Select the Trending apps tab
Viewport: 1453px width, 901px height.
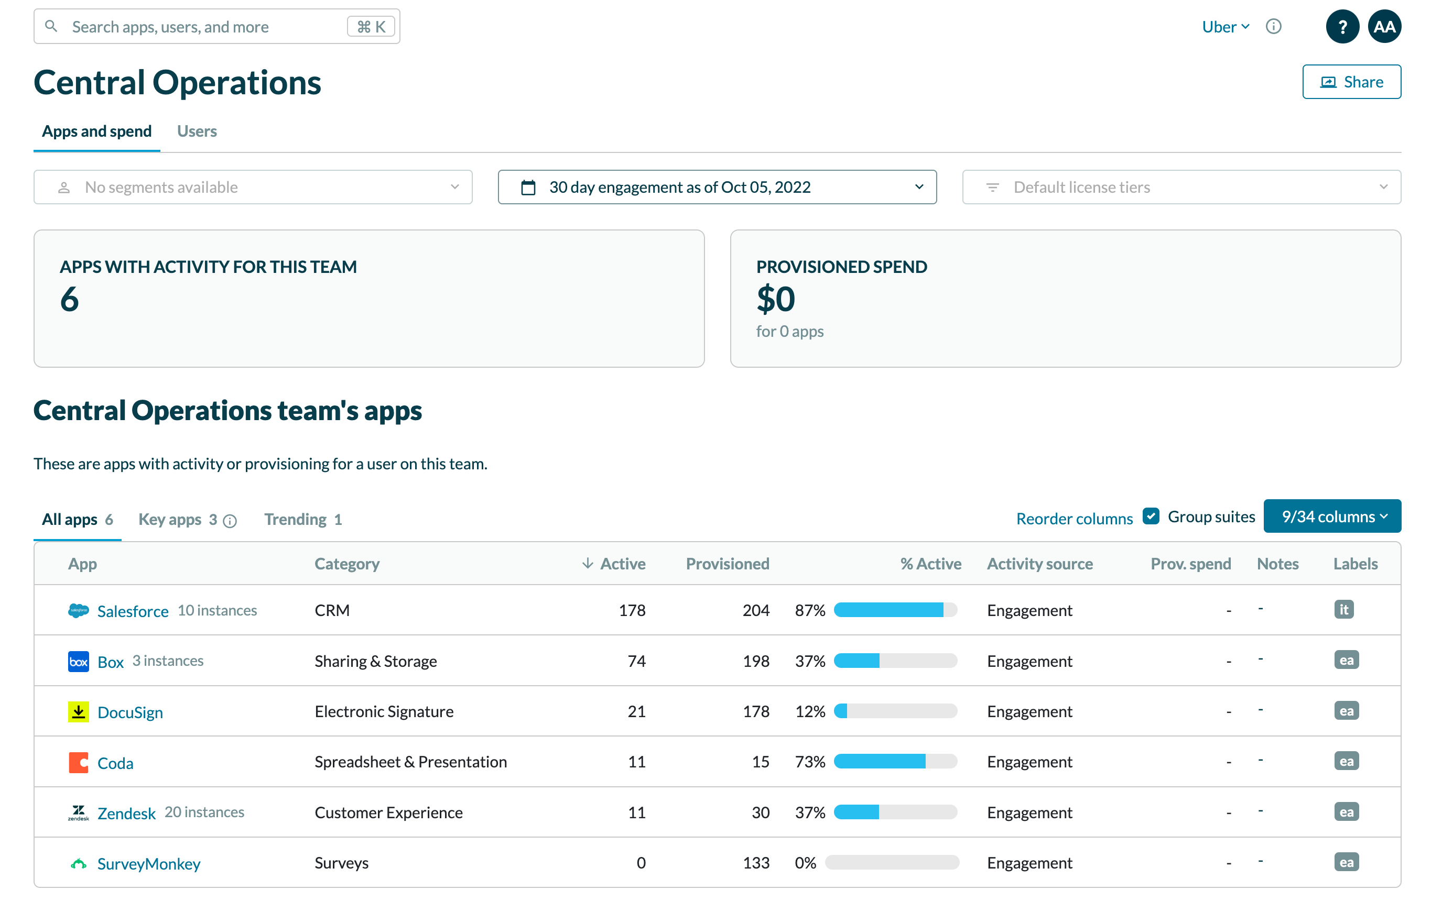303,519
